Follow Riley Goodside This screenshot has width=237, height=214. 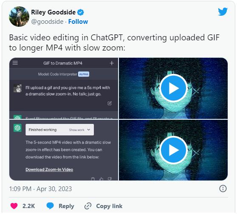[x=78, y=22]
